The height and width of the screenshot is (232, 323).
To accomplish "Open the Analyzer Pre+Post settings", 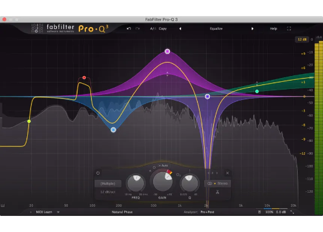I will click(207, 212).
